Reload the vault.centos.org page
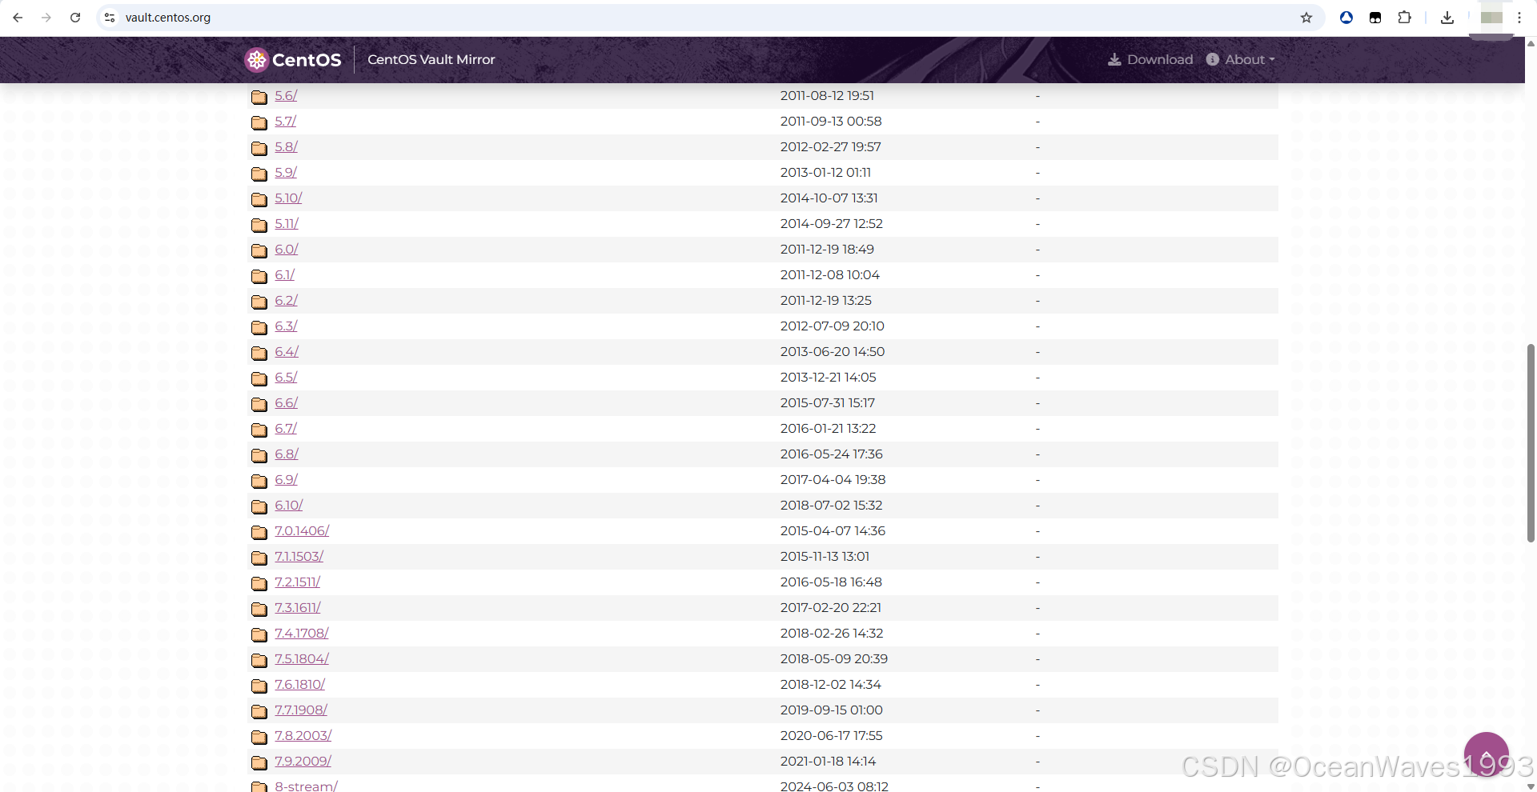 (75, 18)
